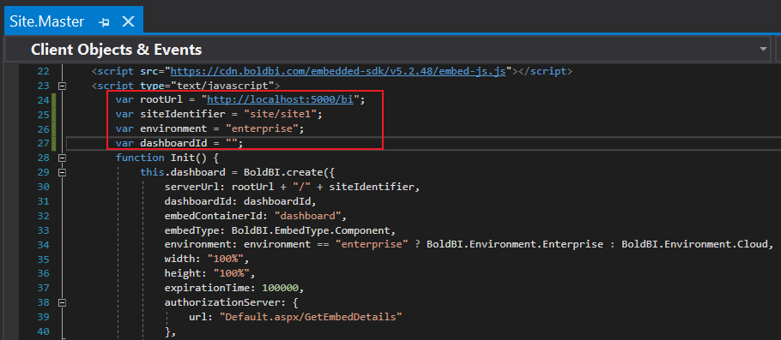Click the function Init() declaration
This screenshot has height=340, width=781.
click(166, 158)
